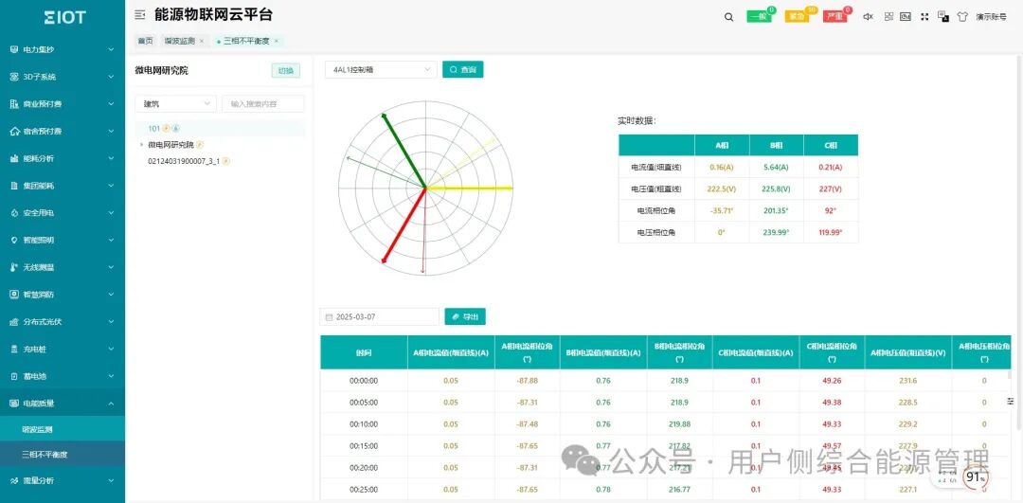Screen dimensions: 1023x503
Task: Open the QR code icon
Action: click(x=888, y=17)
